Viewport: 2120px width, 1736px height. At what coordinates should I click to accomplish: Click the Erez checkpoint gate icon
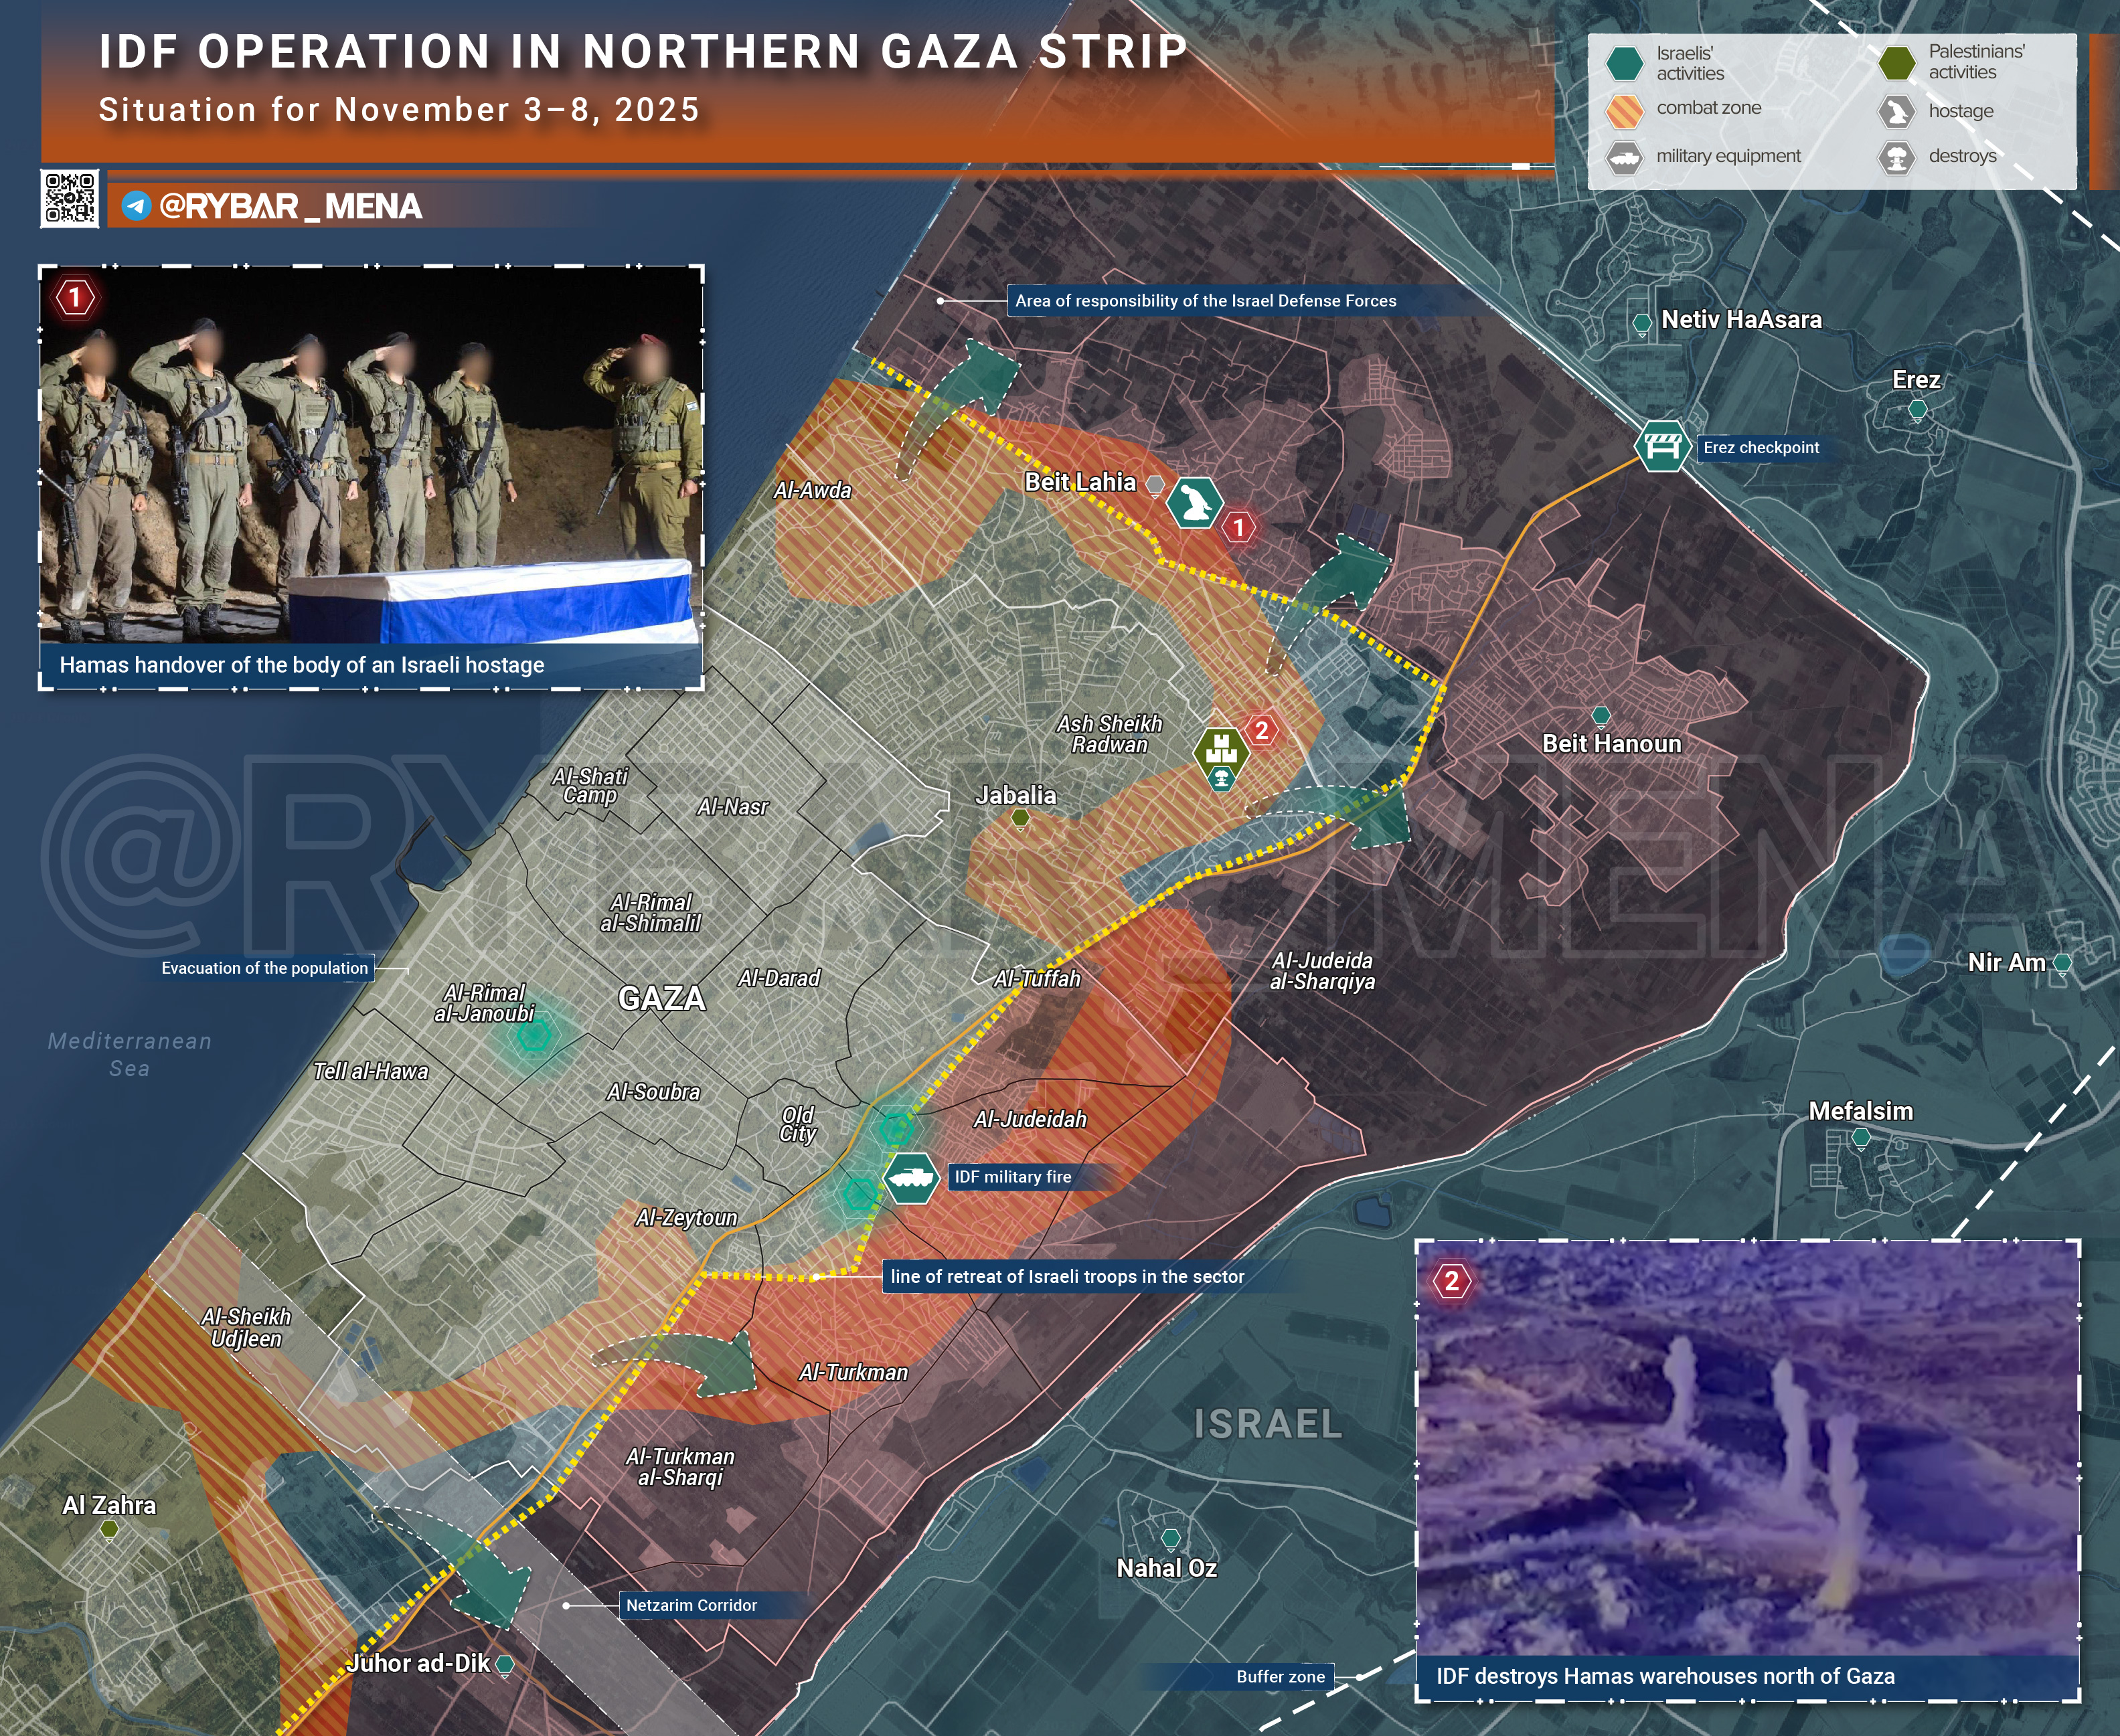[x=1662, y=447]
